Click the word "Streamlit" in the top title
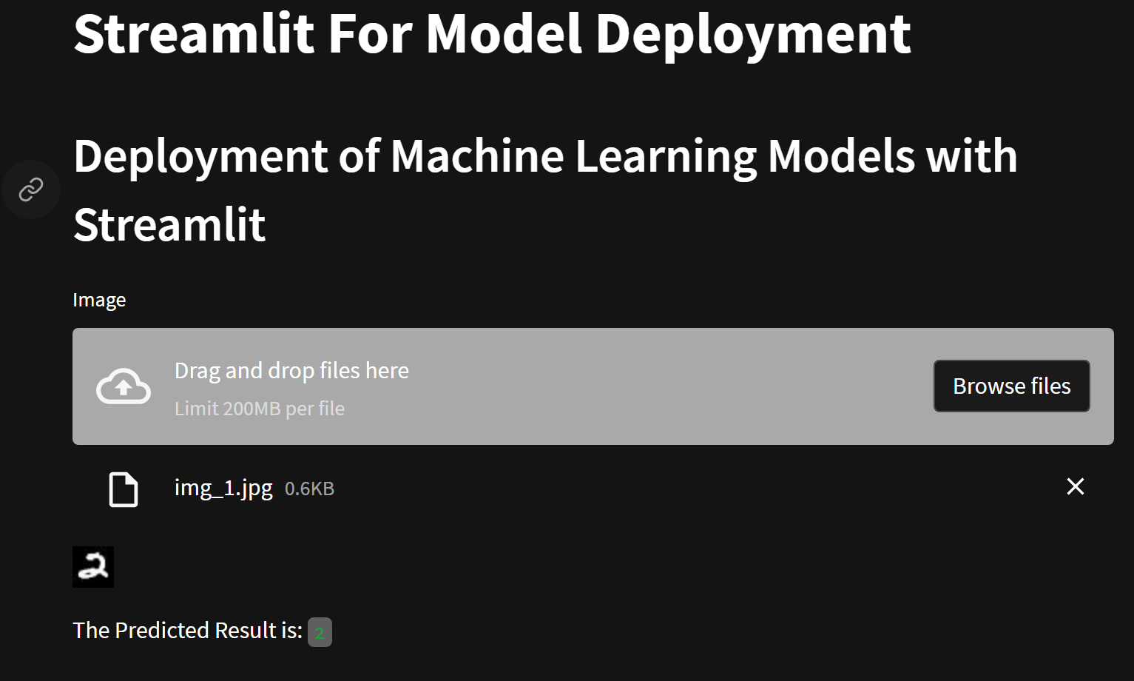Viewport: 1134px width, 681px height. coord(195,33)
